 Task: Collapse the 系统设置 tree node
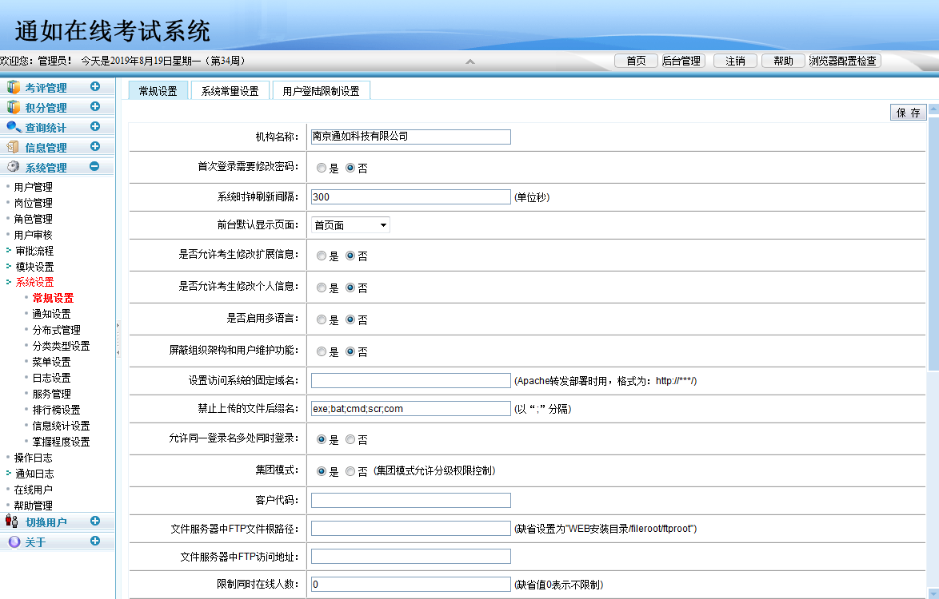click(x=8, y=282)
